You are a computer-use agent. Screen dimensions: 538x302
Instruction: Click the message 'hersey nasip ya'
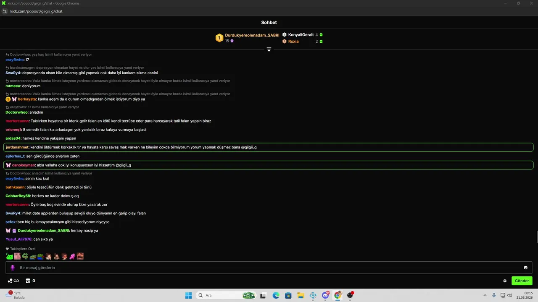coord(84,231)
